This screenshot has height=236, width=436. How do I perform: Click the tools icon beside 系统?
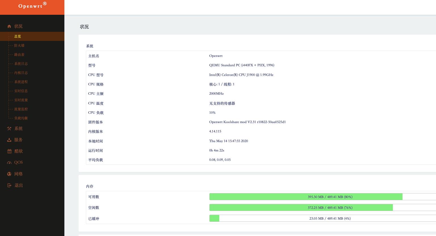(x=9, y=129)
